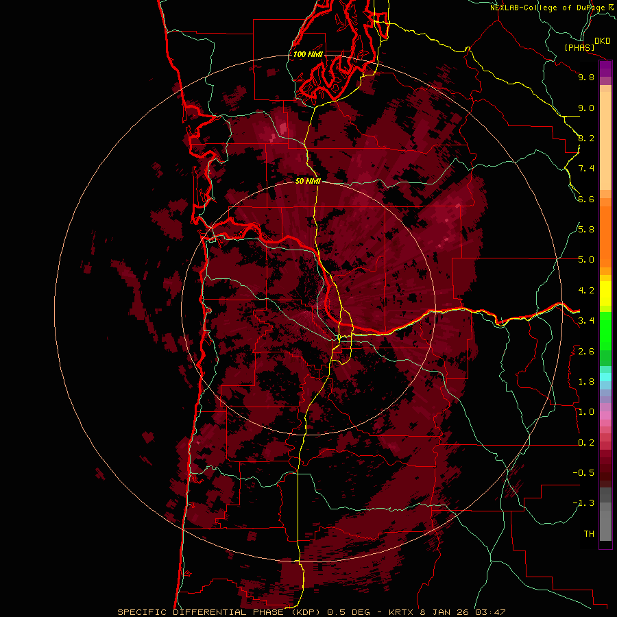The height and width of the screenshot is (617, 617).
Task: Click the 50 NMI range ring label
Action: (x=308, y=181)
